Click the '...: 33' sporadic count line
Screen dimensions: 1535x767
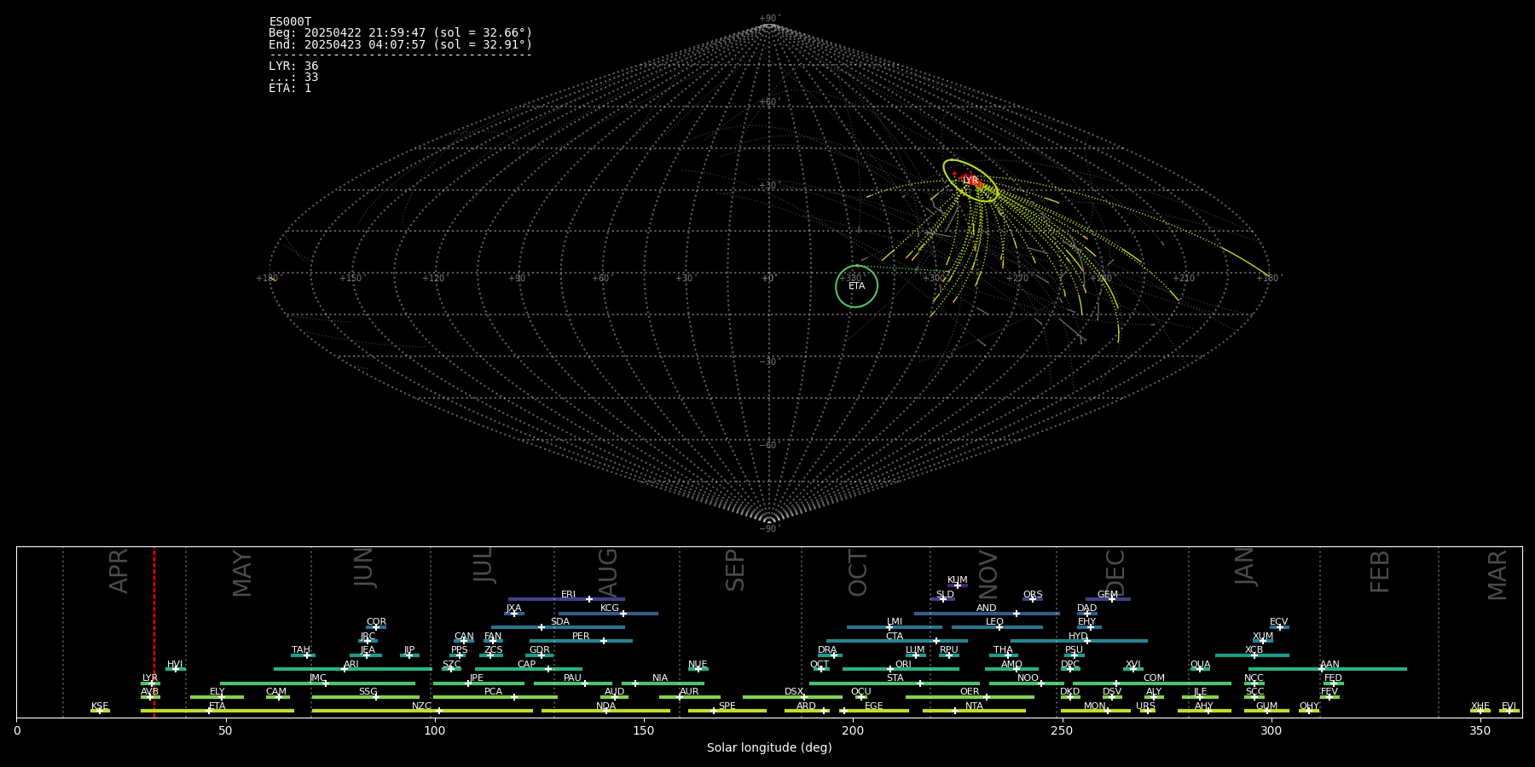[x=293, y=77]
